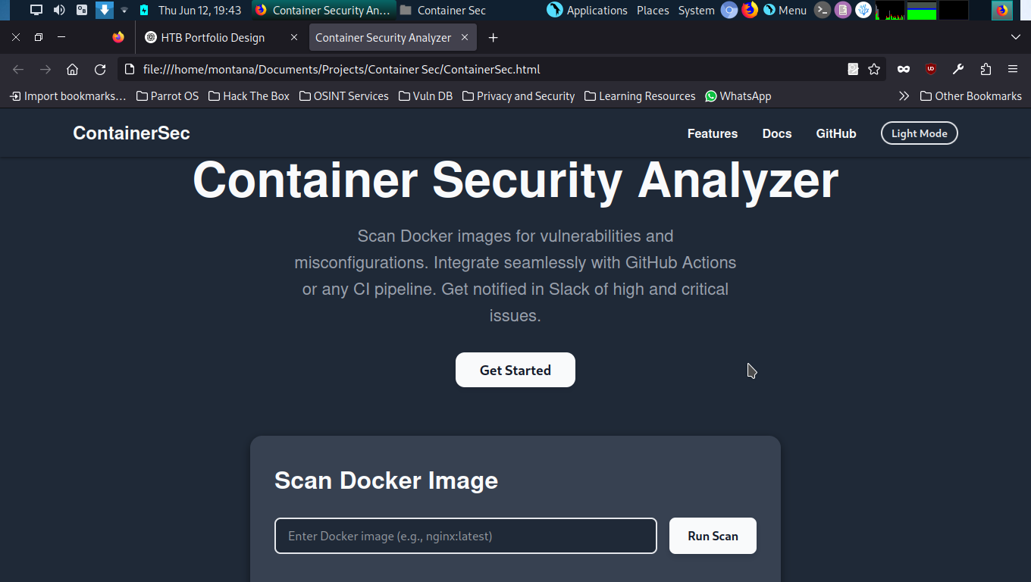The width and height of the screenshot is (1031, 582).
Task: Show more bookmarks with the chevron
Action: [904, 96]
